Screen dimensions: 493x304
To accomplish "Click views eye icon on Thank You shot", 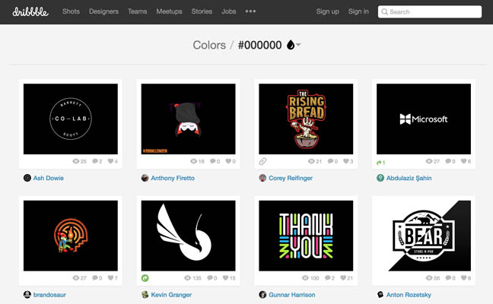I will click(x=305, y=278).
